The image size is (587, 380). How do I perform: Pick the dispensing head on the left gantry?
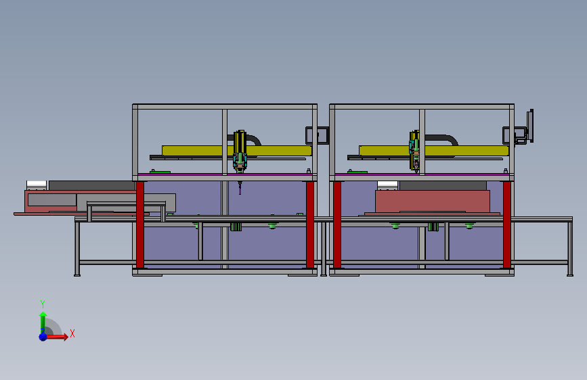click(x=240, y=151)
